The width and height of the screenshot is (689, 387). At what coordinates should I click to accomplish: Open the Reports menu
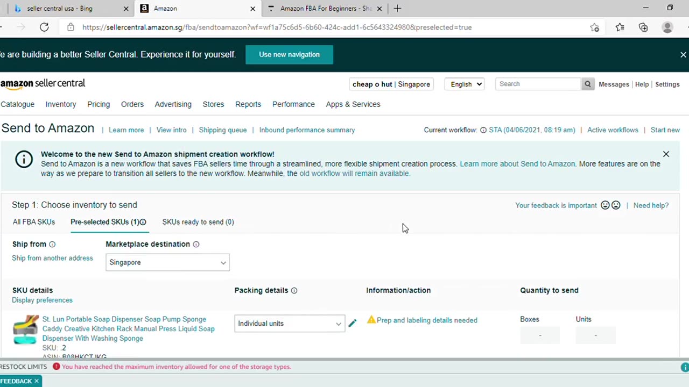tap(248, 104)
